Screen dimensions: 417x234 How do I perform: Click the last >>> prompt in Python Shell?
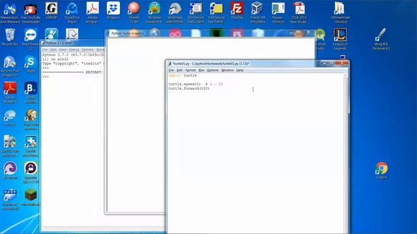coord(46,77)
